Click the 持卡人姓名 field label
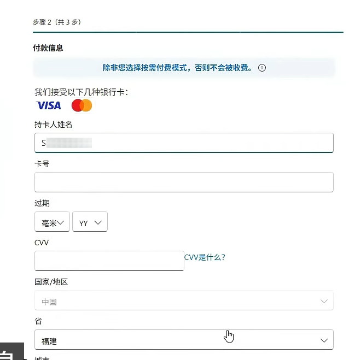The height and width of the screenshot is (360, 349). click(54, 125)
